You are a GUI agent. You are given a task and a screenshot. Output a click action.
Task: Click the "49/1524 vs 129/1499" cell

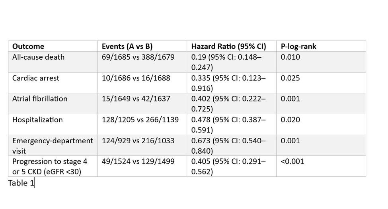(x=138, y=162)
